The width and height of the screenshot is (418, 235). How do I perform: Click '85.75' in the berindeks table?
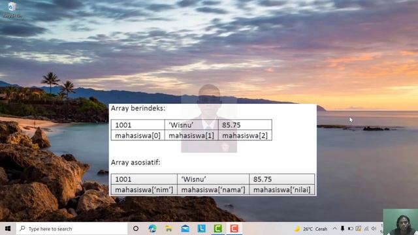coord(231,125)
